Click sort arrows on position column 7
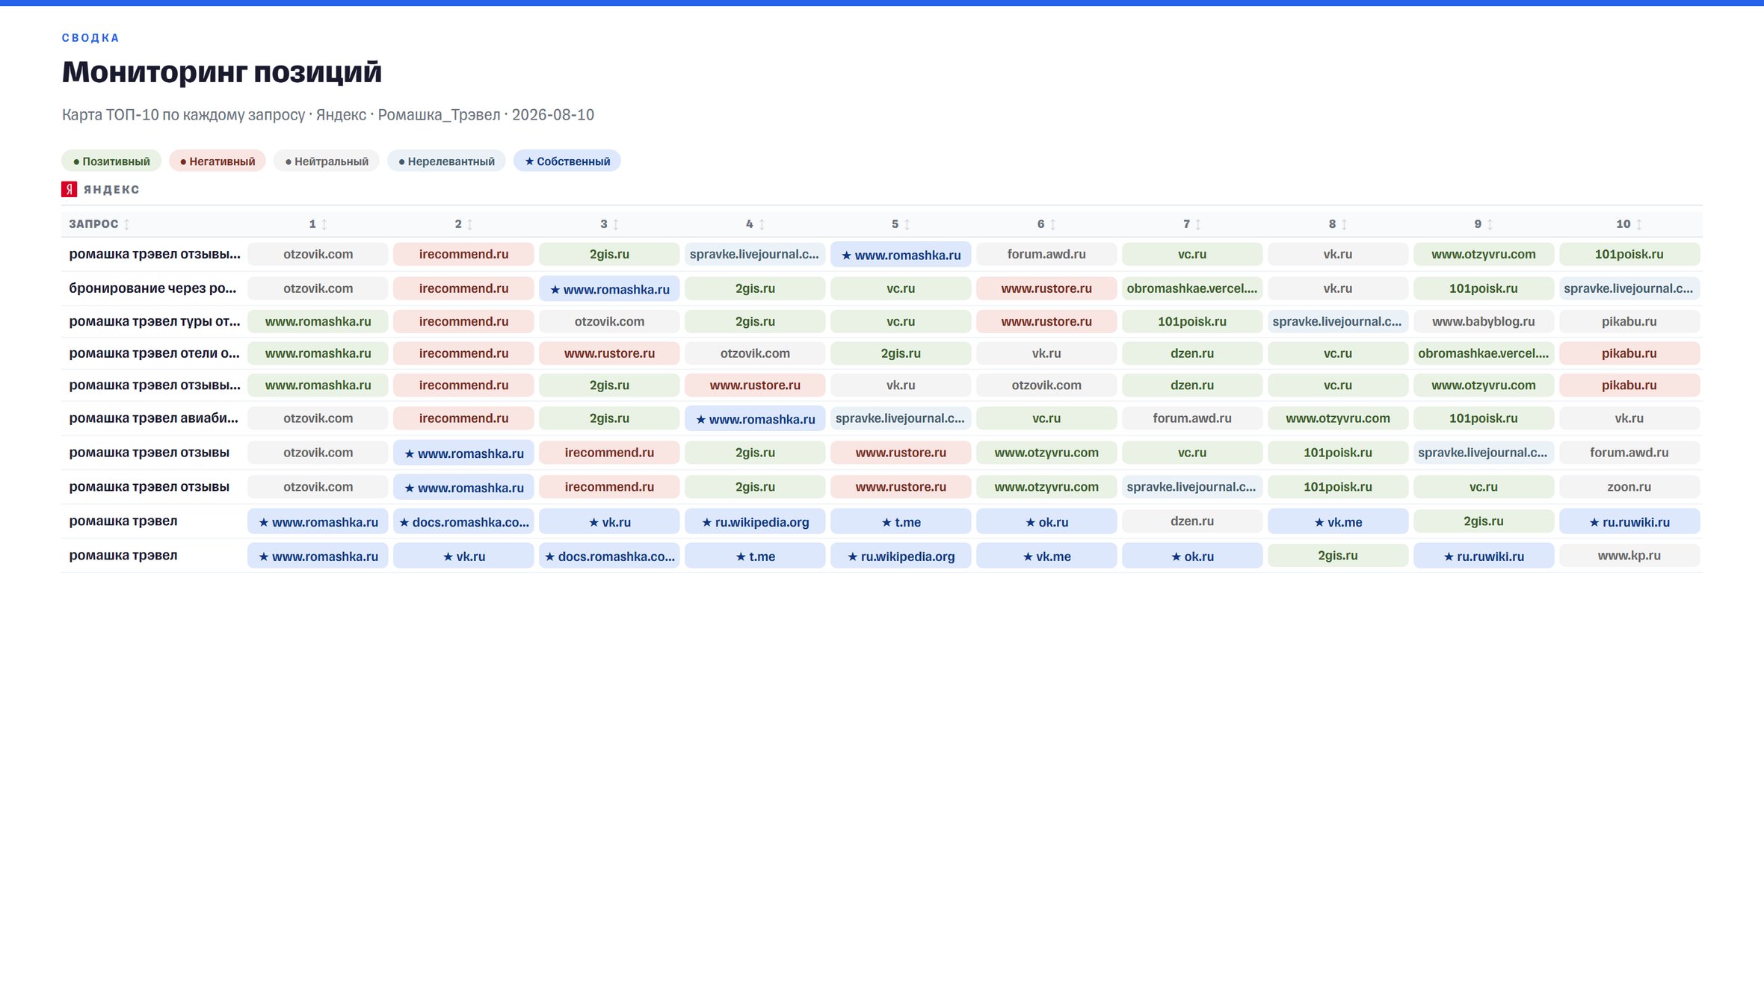The image size is (1764, 992). tap(1198, 224)
